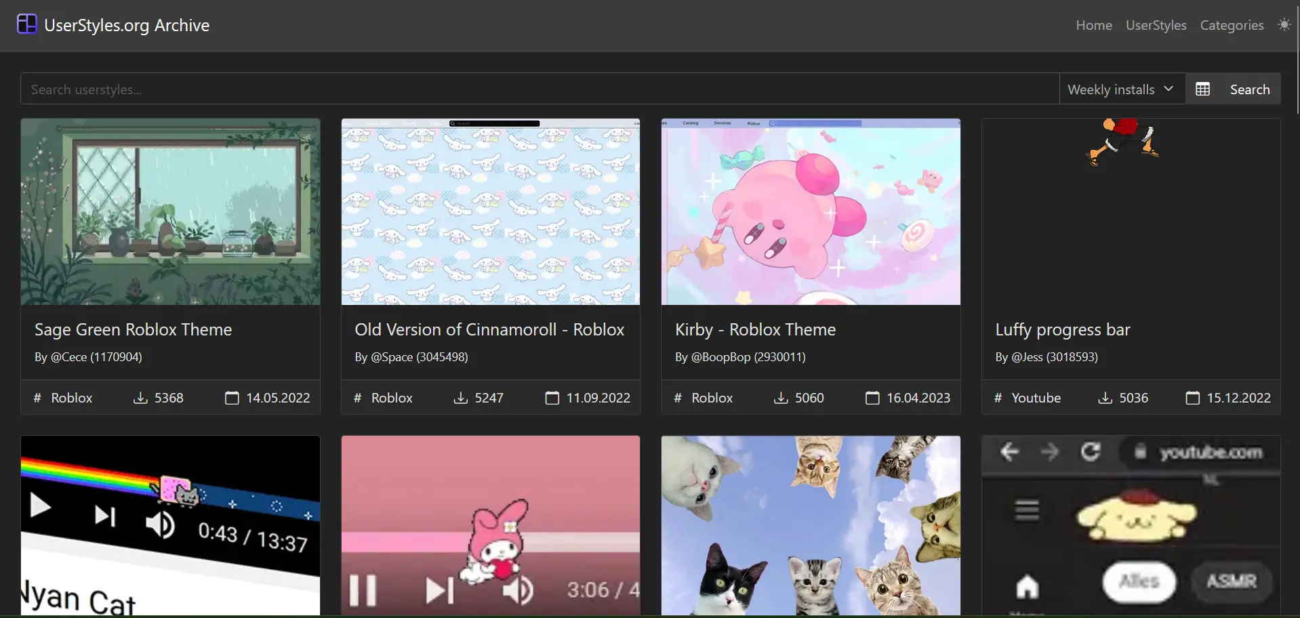Screen dimensions: 1300x618
Task: Open the My Melody pink player thumbnail
Action: (491, 526)
